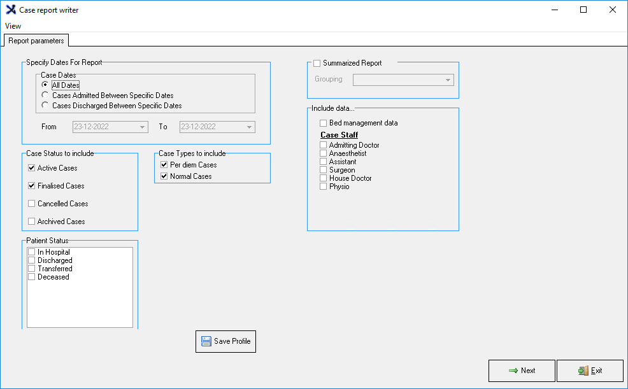Open the From date dropdown
This screenshot has width=628, height=389.
point(142,127)
